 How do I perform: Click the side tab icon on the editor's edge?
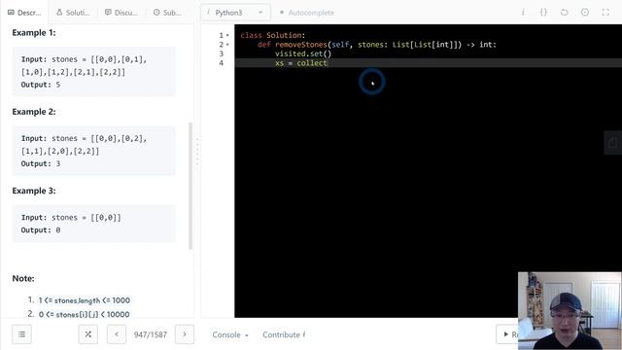tap(613, 143)
